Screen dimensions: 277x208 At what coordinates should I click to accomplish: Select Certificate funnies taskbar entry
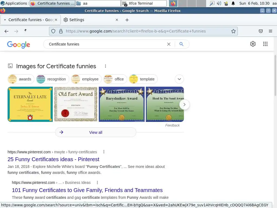pos(52,3)
